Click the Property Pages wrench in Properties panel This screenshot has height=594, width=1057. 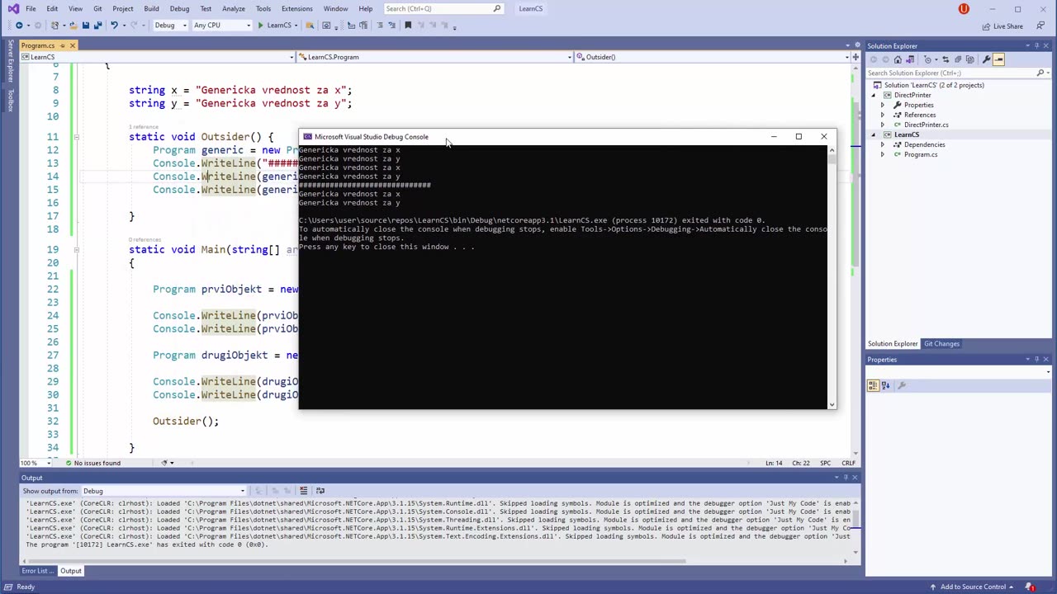click(x=902, y=385)
